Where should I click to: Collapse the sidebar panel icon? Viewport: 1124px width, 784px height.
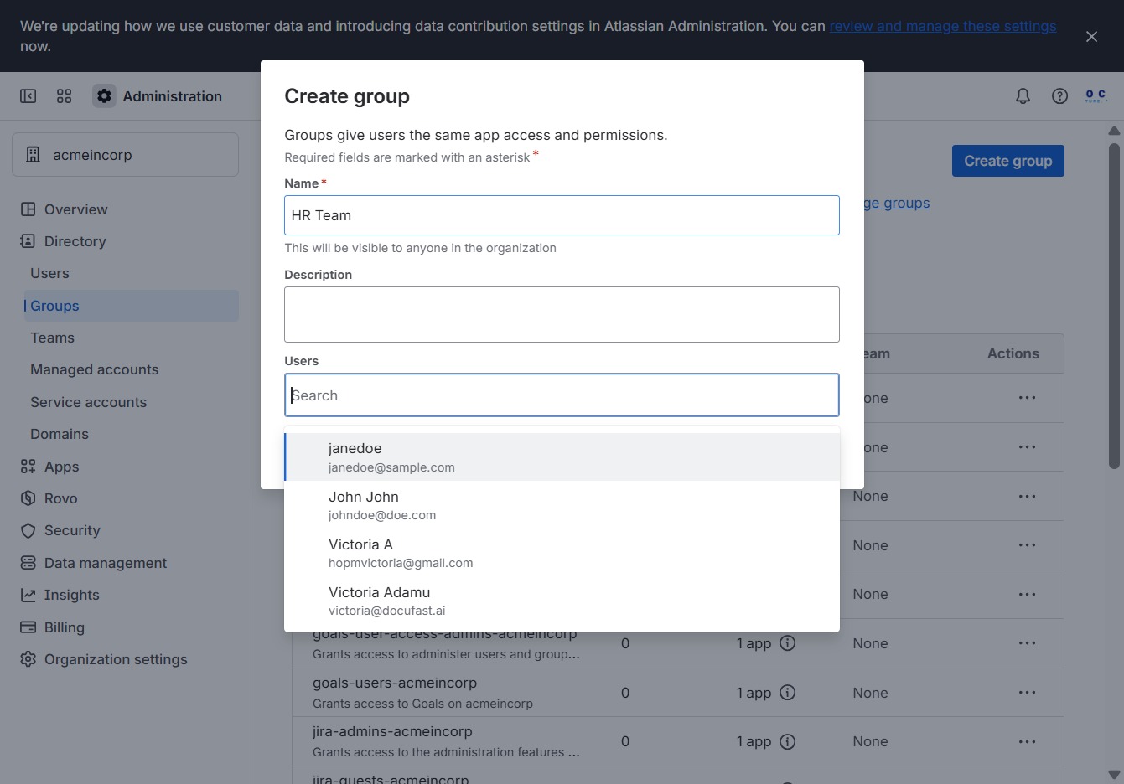(28, 96)
